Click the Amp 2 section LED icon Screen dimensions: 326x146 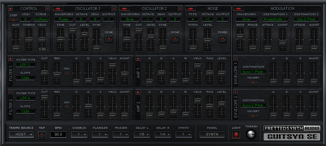pyautogui.click(x=138, y=92)
